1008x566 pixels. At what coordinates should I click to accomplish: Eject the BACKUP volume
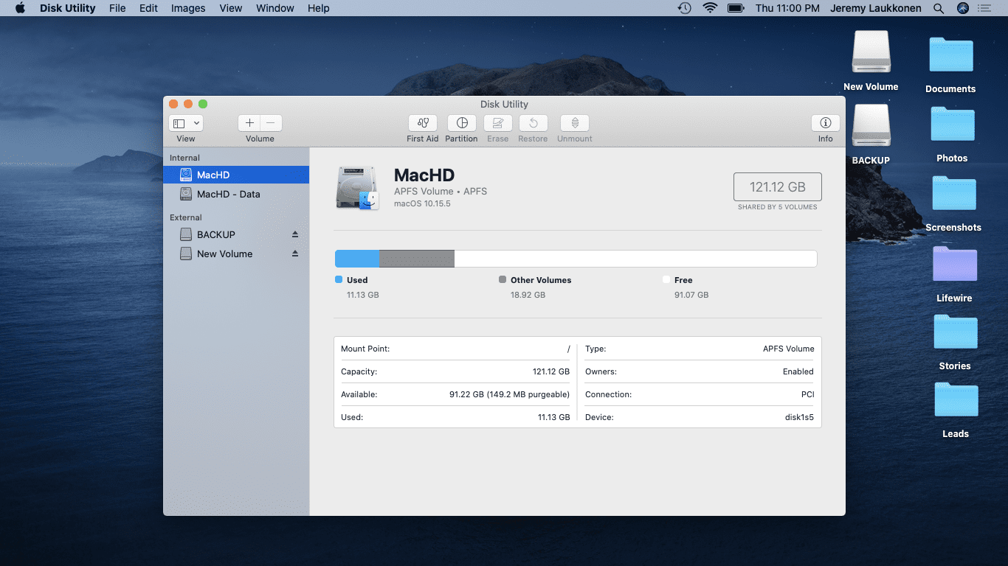pos(295,234)
